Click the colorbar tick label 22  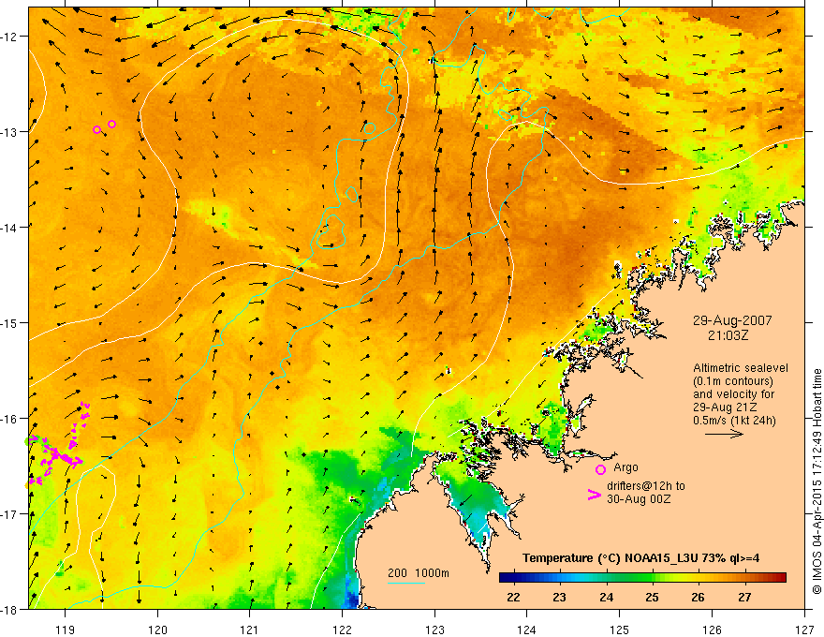click(x=513, y=597)
